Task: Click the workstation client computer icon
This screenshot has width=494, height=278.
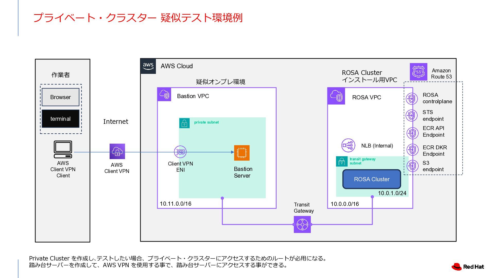Action: [x=63, y=149]
